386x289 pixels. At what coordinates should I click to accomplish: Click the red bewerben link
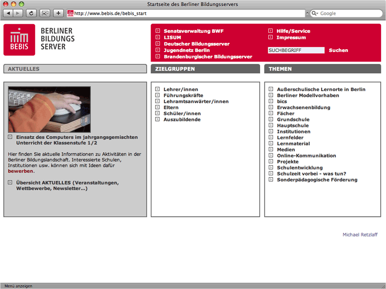(20, 171)
